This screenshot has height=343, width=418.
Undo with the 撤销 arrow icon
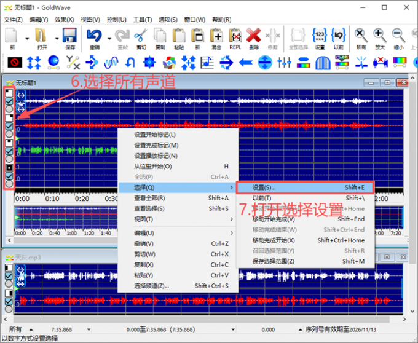(95, 36)
